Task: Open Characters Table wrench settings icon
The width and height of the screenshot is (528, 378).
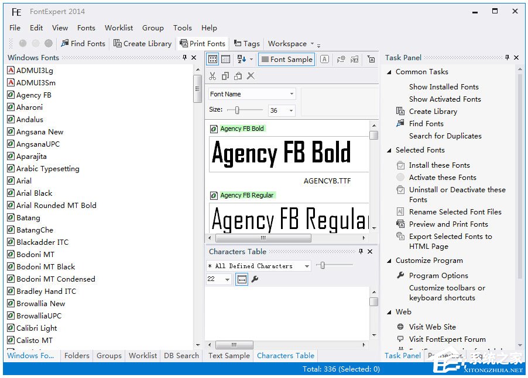Action: pyautogui.click(x=255, y=280)
